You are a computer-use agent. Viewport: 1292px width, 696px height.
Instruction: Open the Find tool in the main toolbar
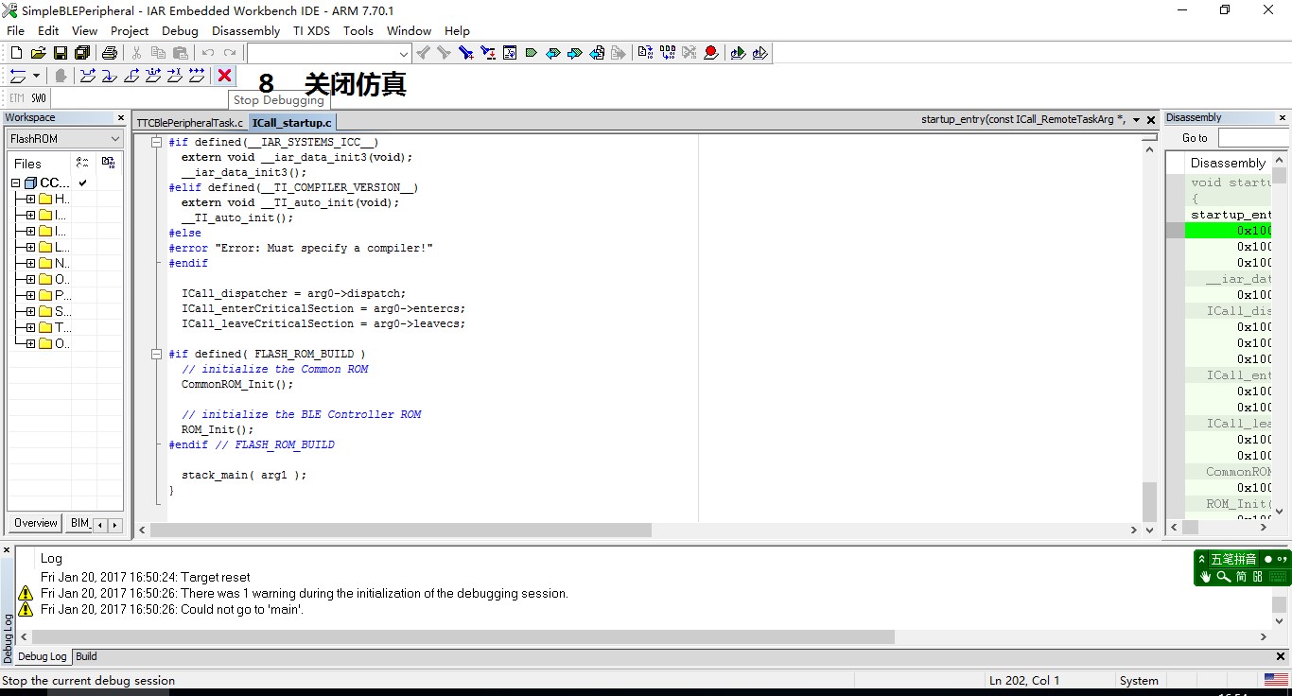click(465, 53)
